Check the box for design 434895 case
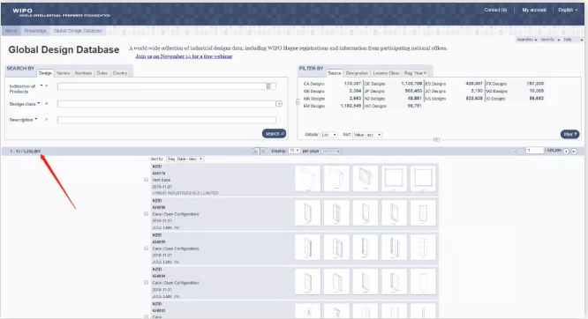This screenshot has height=319, width=588. tap(147, 249)
